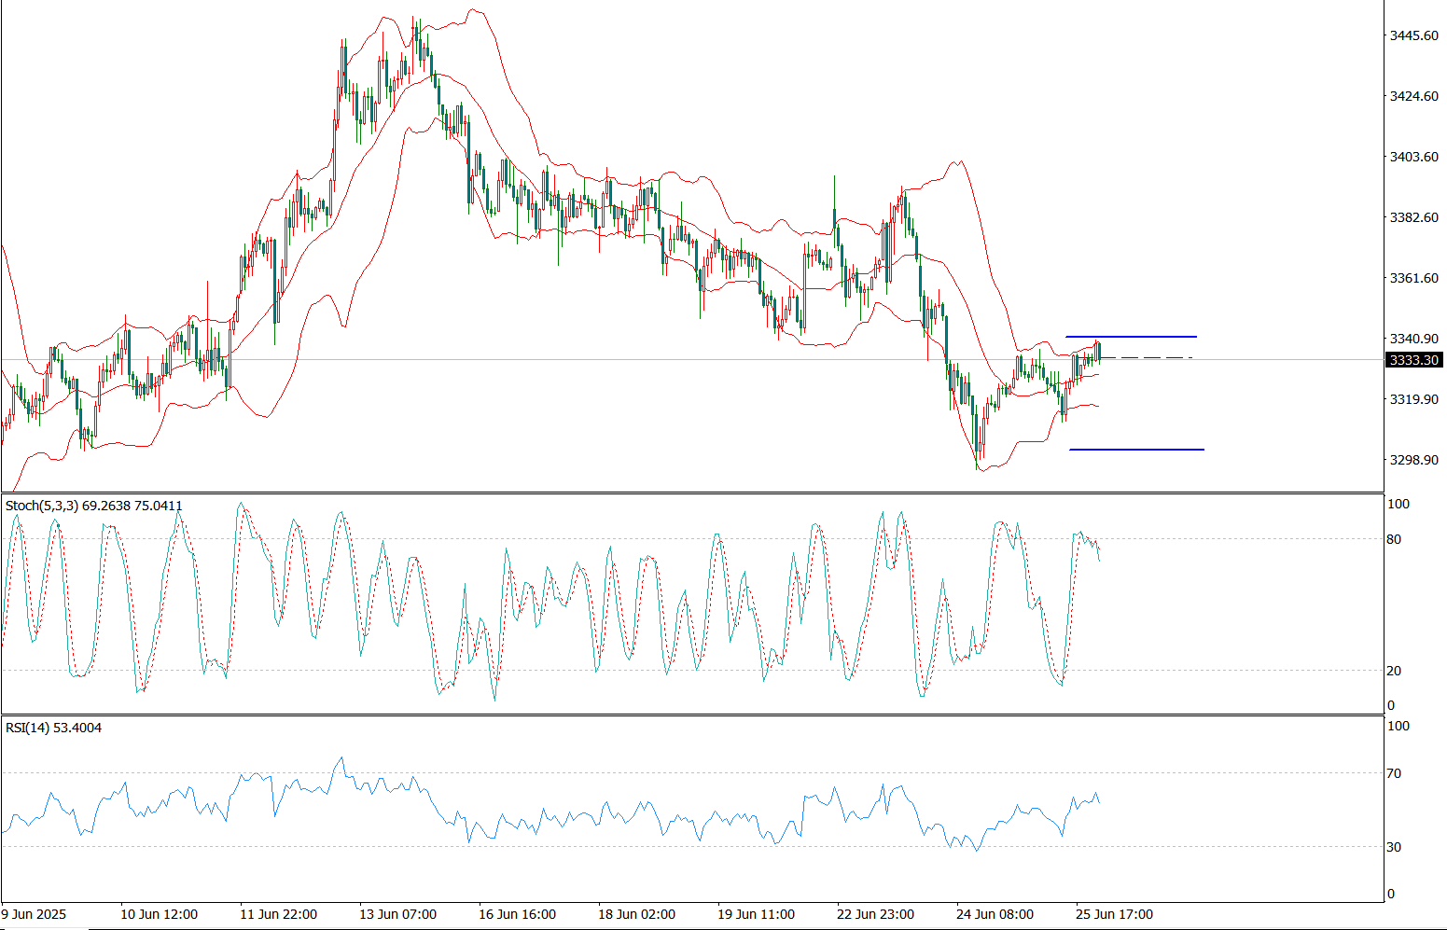Click the 18 Jun 02:00 time label

coord(636,914)
